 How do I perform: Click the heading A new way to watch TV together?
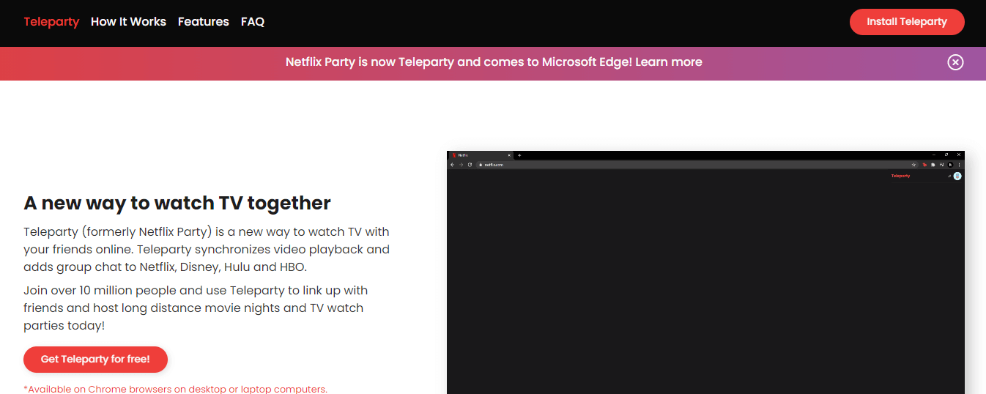click(x=177, y=203)
